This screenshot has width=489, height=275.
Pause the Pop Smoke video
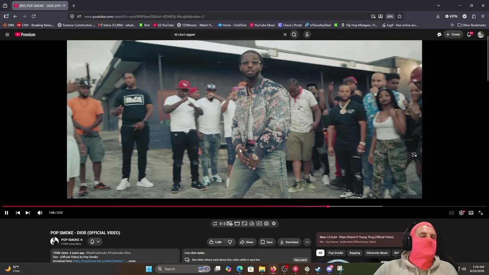(6, 213)
